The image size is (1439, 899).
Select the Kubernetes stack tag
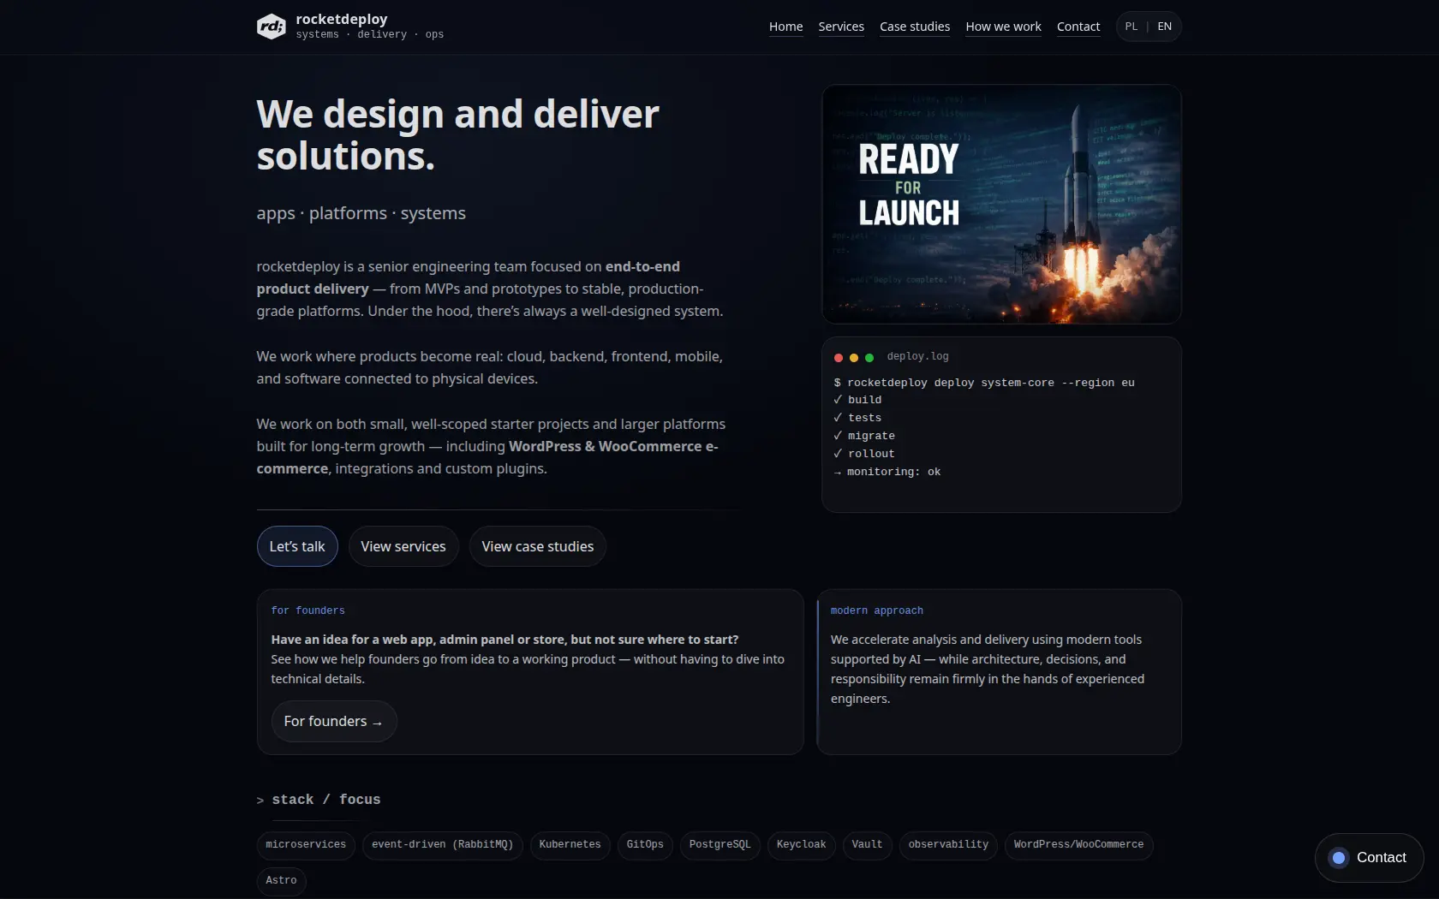pos(570,845)
